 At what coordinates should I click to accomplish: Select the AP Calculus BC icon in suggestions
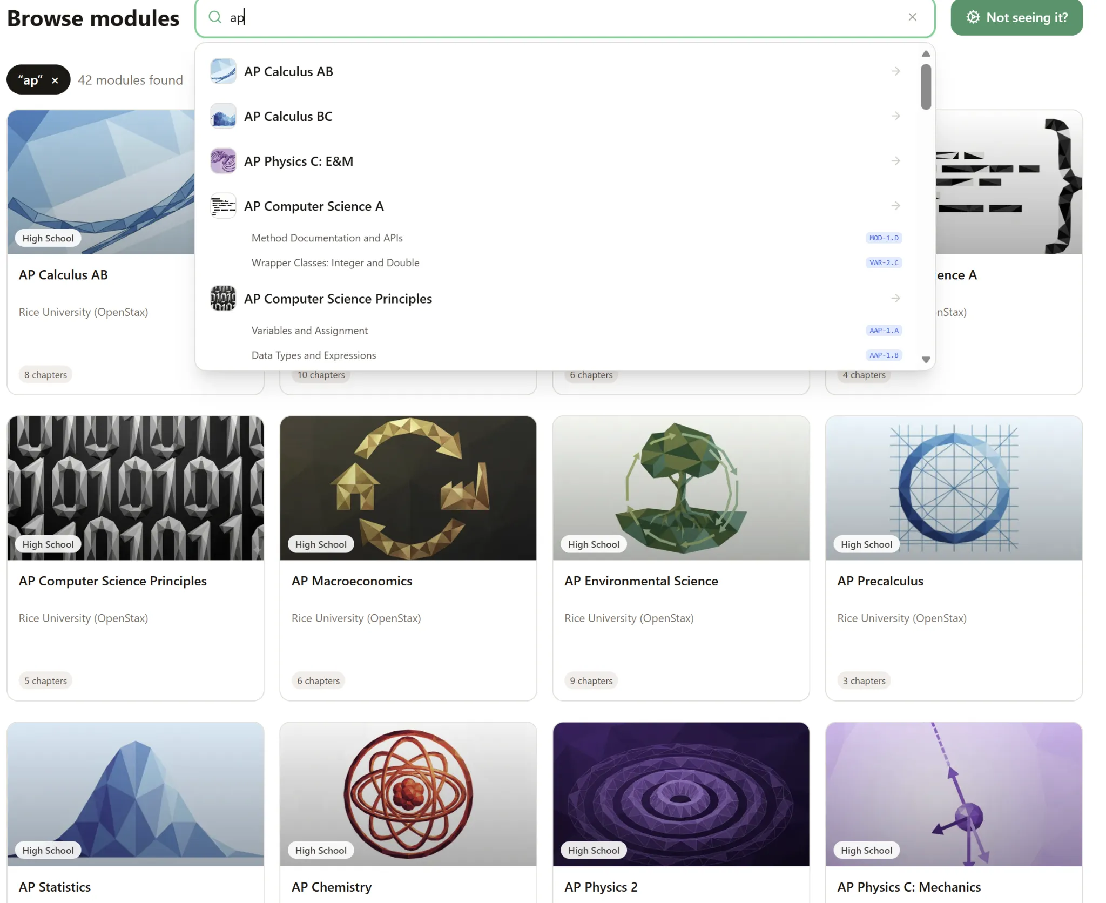(x=222, y=116)
